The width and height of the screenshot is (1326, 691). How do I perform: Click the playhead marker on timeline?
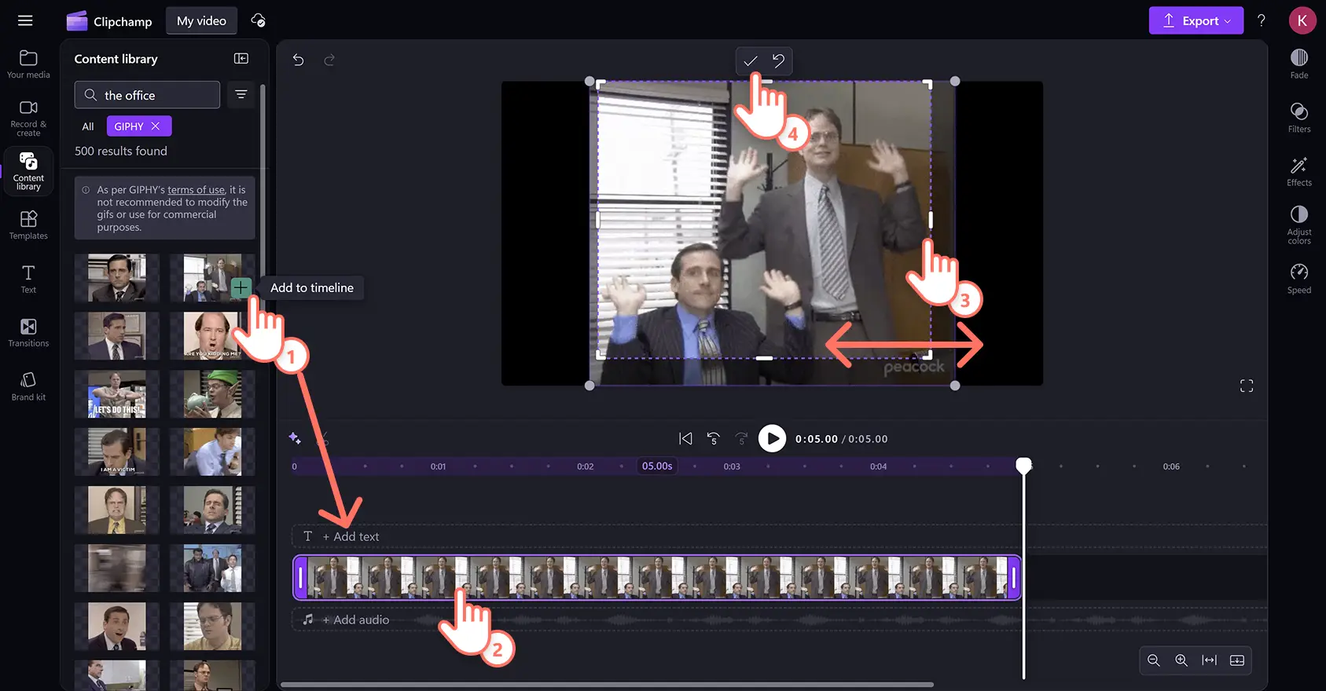tap(1023, 466)
